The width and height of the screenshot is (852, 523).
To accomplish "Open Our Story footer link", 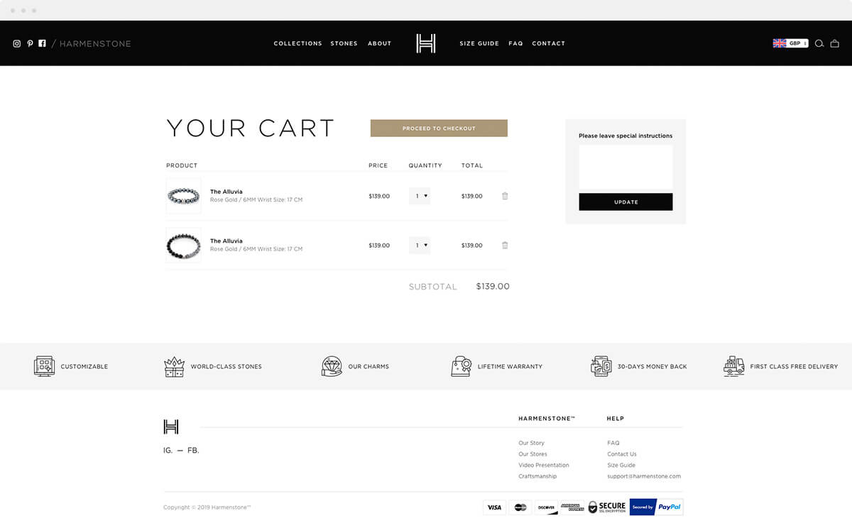I will click(x=532, y=443).
